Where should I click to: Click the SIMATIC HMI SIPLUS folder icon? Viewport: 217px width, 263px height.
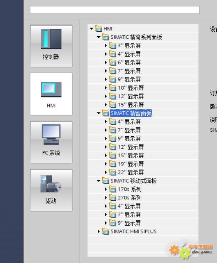point(105,231)
